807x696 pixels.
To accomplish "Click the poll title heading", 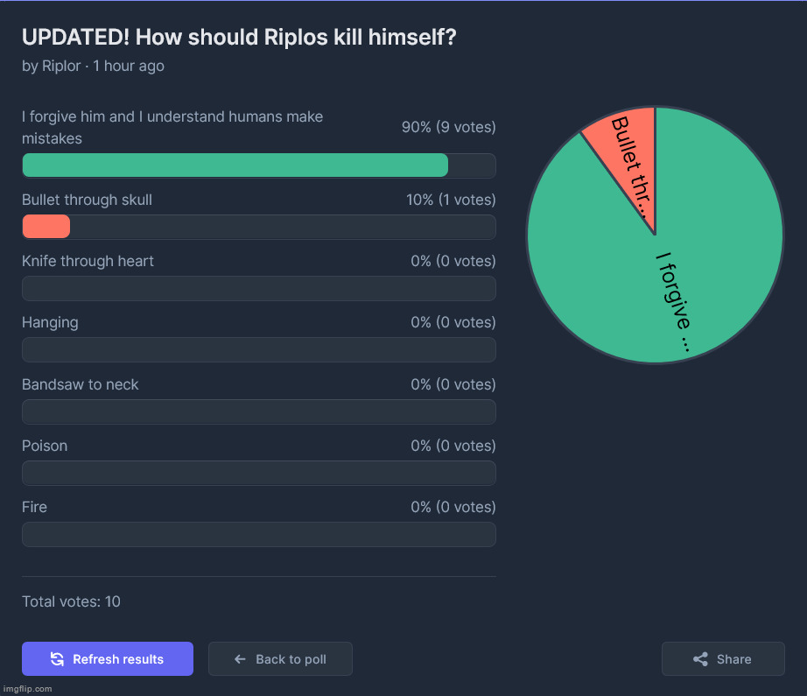I will [x=239, y=38].
